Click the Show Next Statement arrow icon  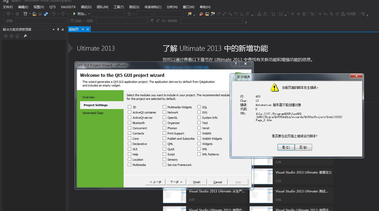[x=320, y=14]
